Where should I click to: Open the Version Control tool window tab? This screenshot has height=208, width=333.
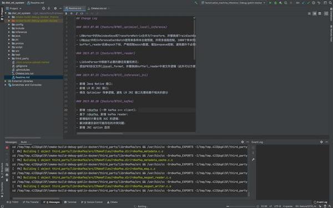click(x=92, y=202)
